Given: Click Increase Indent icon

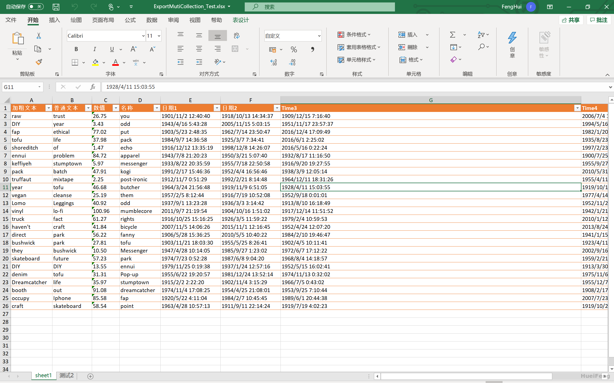Looking at the screenshot, I should (199, 62).
